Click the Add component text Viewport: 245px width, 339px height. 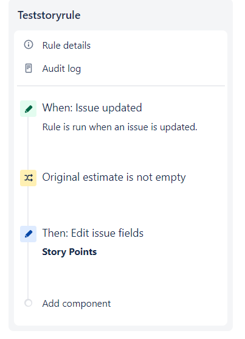(77, 304)
